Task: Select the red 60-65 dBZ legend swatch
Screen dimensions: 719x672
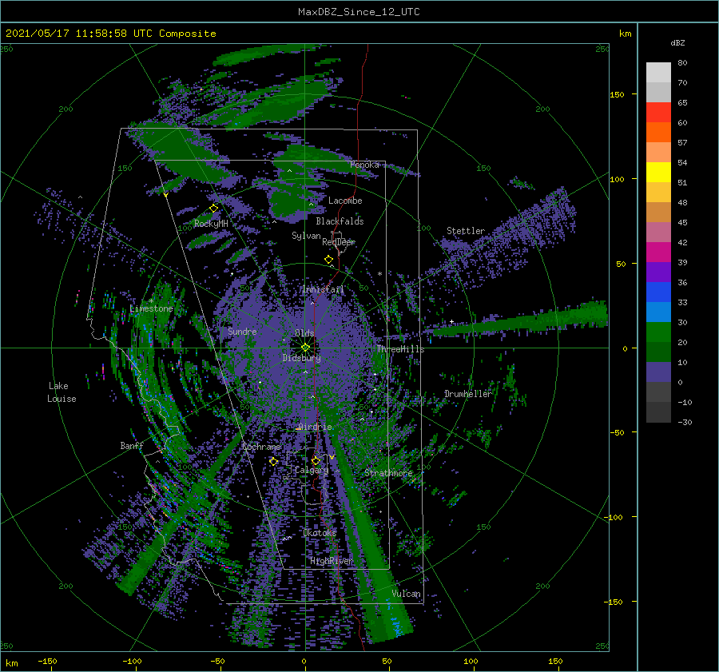Action: 658,113
